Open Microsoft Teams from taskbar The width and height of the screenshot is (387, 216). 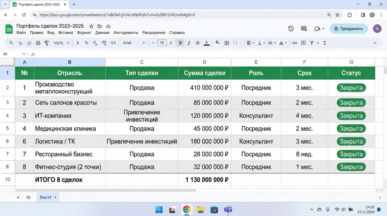[228, 209]
